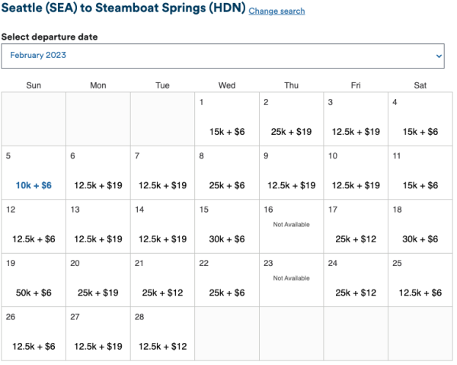The image size is (457, 365).
Task: Select February 15 fare 30k + $6
Action: 227,239
